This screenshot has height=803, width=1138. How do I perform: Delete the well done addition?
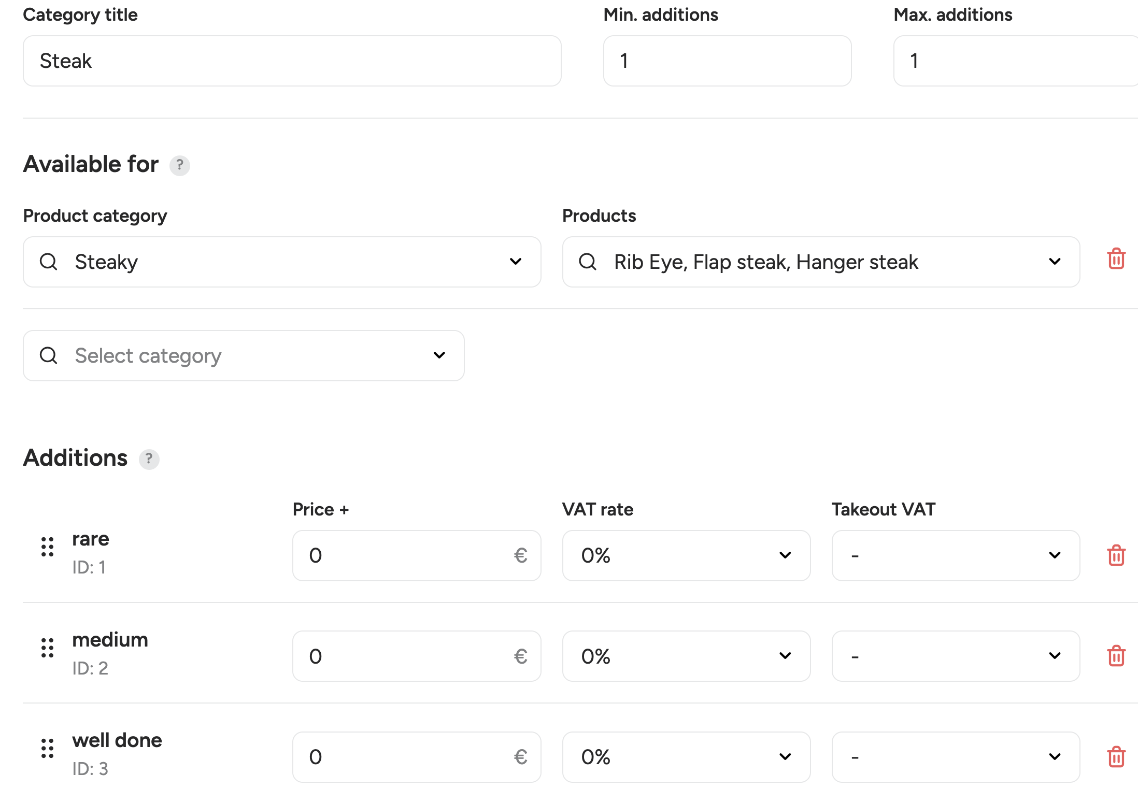[1116, 757]
